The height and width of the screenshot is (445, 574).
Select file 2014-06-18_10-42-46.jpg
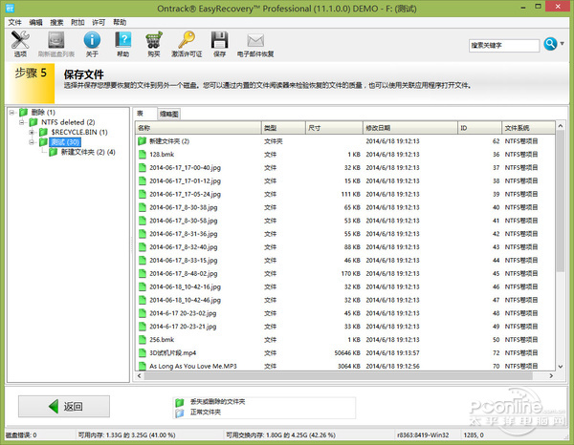(185, 300)
